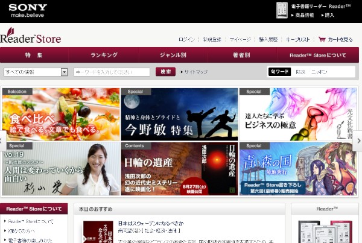Click カートを見る link
The height and width of the screenshot is (243, 362).
340,39
